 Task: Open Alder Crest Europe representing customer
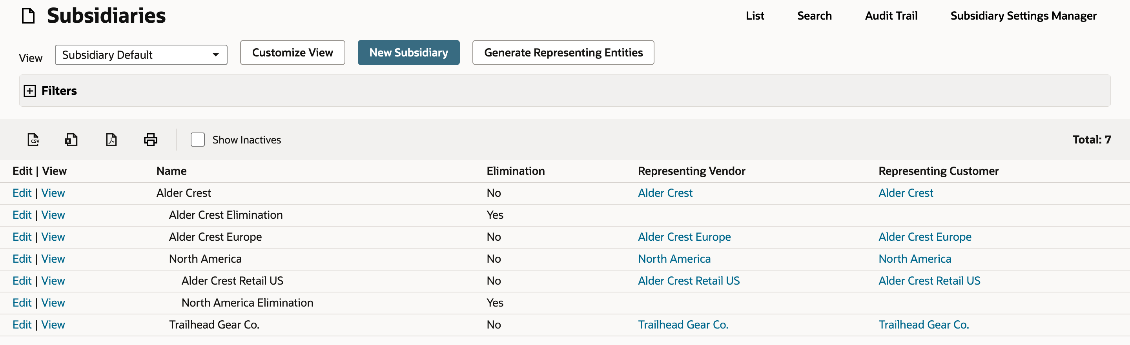(x=925, y=237)
